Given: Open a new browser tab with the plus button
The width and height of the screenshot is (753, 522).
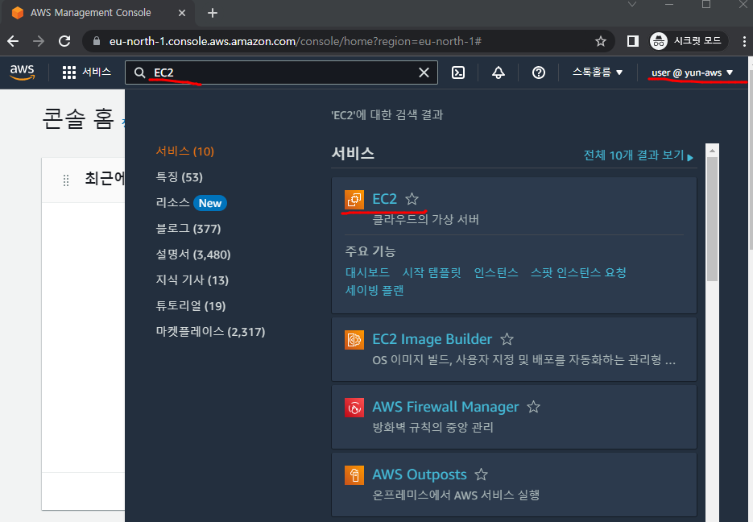Looking at the screenshot, I should [213, 13].
